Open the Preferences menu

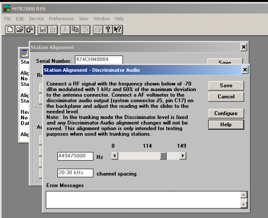(61, 19)
